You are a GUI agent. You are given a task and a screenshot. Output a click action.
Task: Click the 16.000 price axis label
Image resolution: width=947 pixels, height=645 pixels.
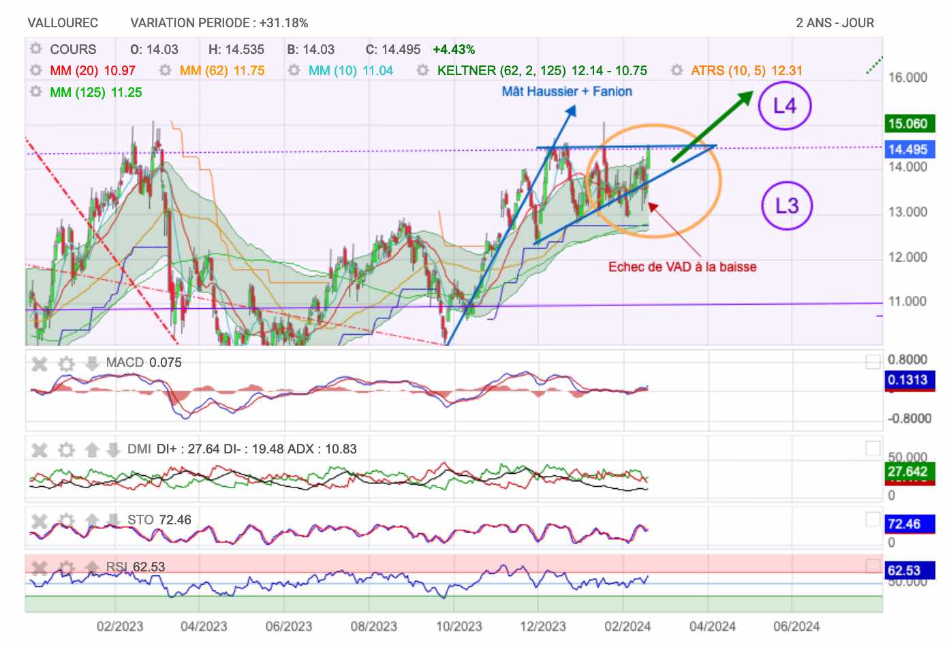coord(907,78)
